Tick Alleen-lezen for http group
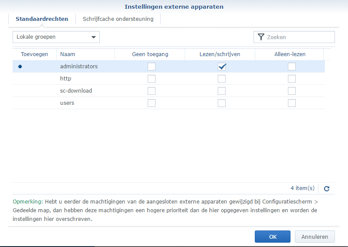 [291, 79]
